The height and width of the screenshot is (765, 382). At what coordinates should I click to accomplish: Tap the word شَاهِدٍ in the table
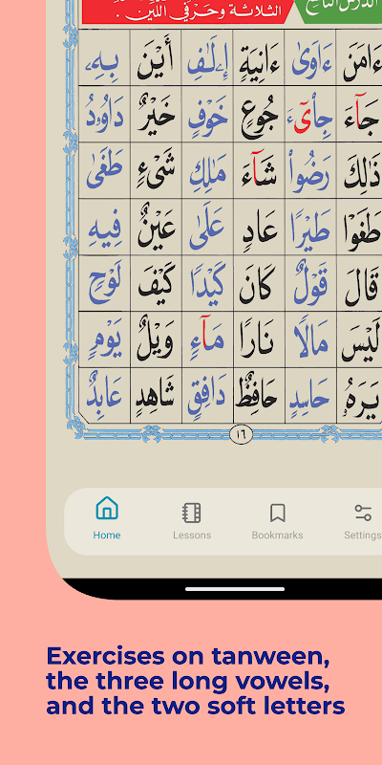click(x=156, y=396)
